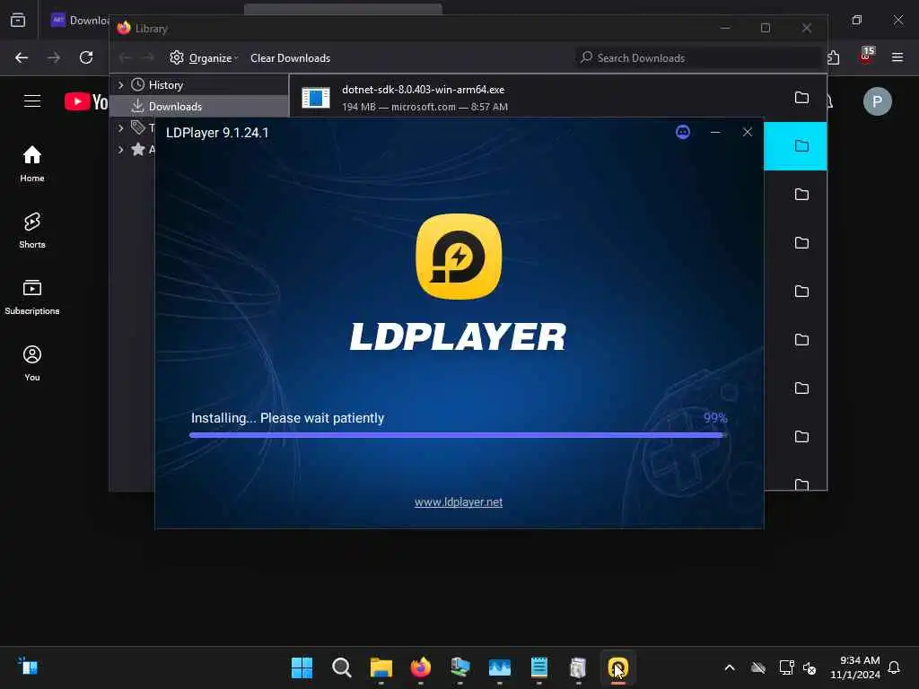Select History in Library sidebar
Viewport: 919px width, 689px height.
click(166, 85)
